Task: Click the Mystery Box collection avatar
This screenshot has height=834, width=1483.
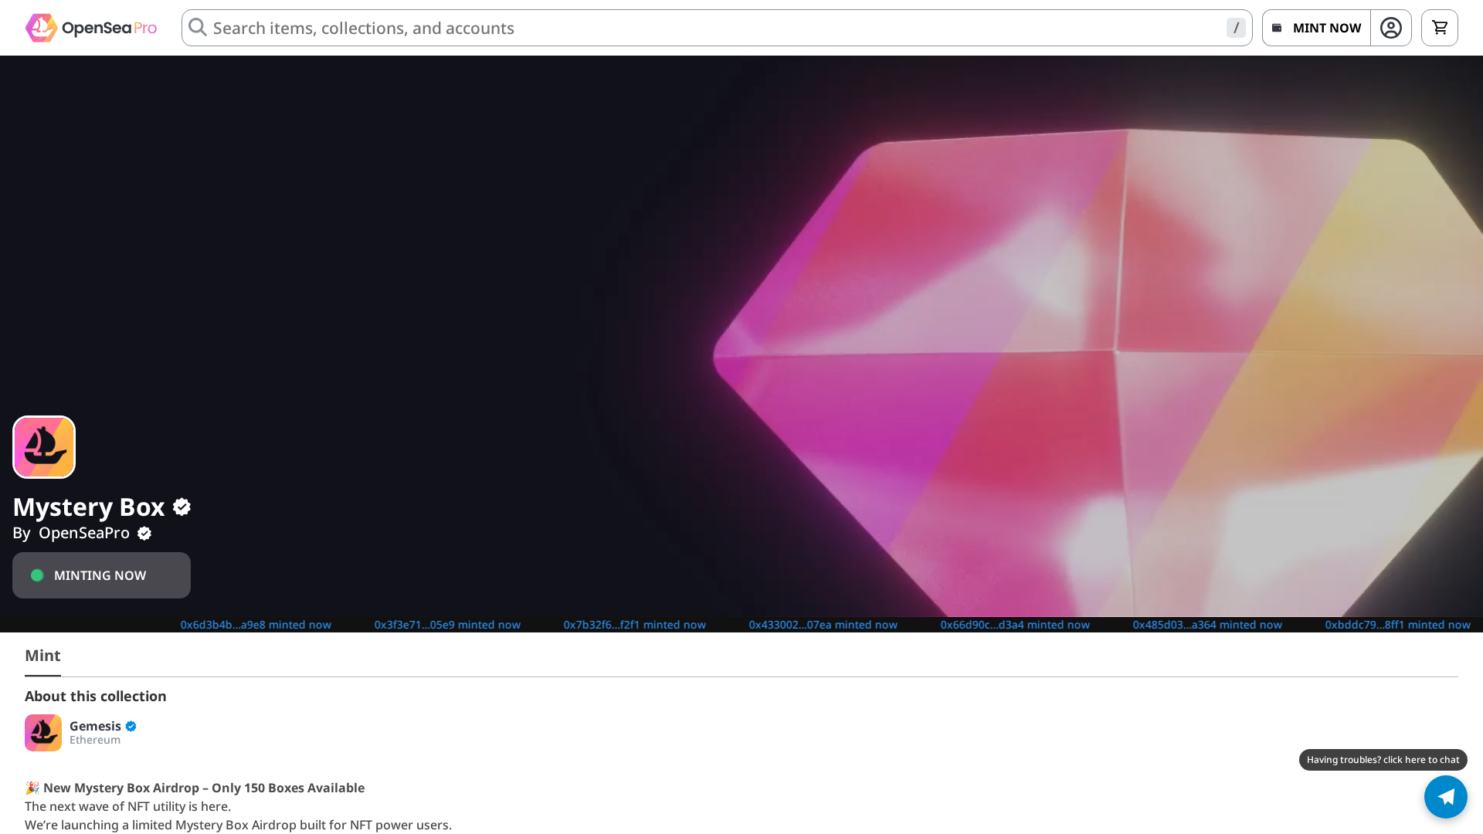Action: pyautogui.click(x=44, y=447)
